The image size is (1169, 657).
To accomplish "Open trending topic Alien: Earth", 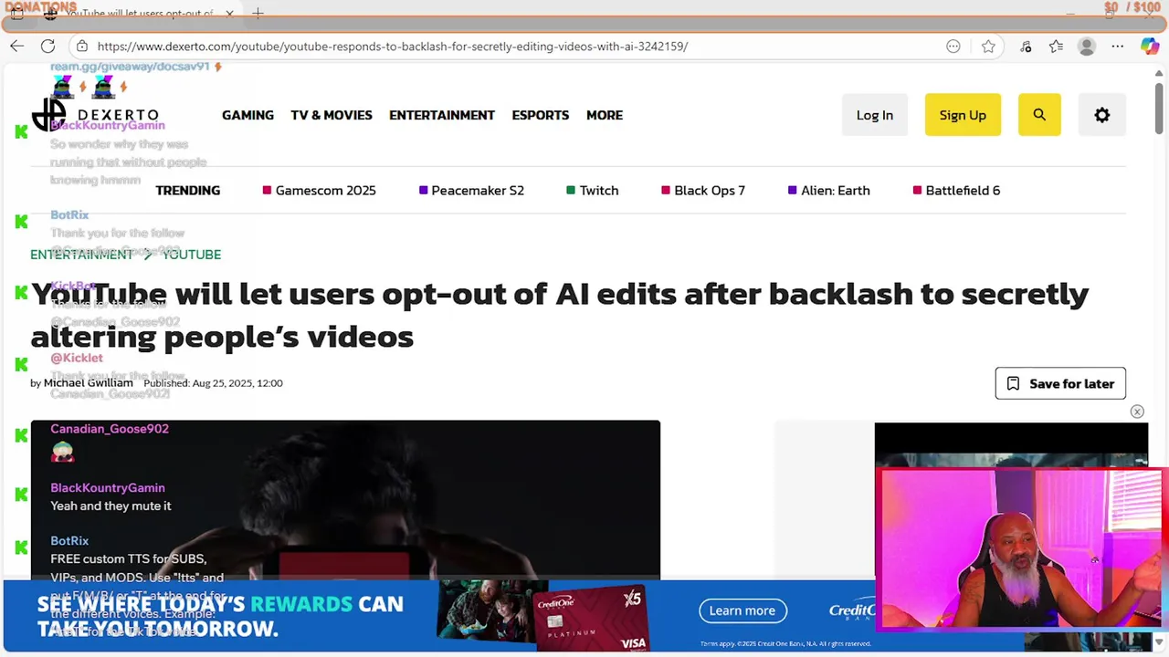I will [x=828, y=190].
